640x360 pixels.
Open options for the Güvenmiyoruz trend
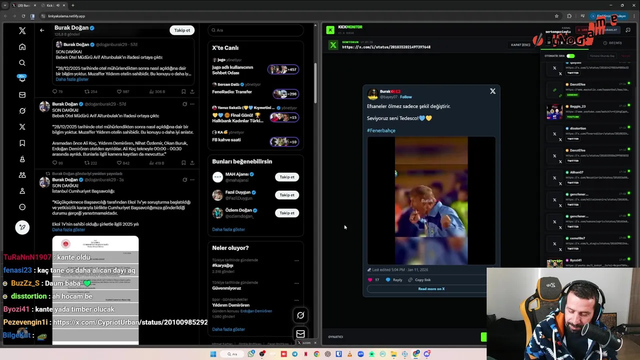(x=296, y=283)
